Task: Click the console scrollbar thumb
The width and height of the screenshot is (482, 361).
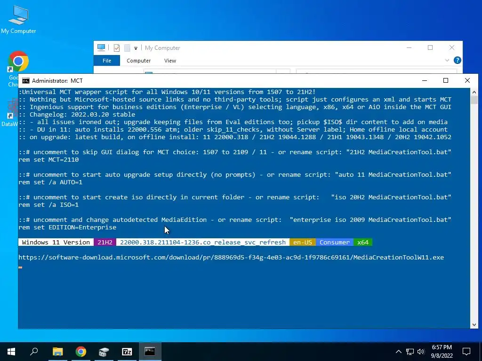Action: point(474,100)
